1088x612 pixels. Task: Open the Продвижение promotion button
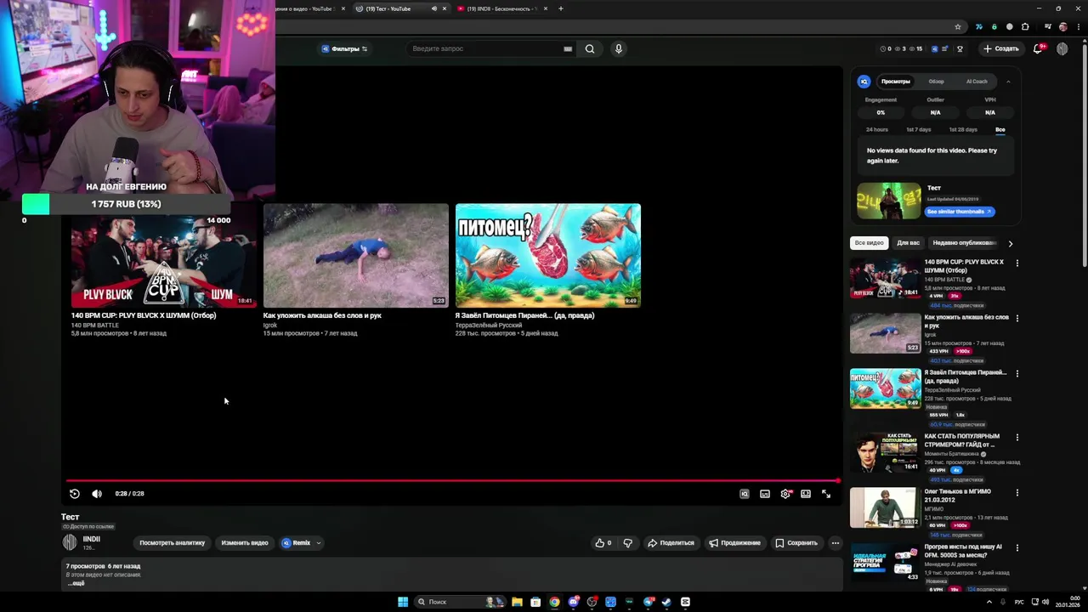pos(735,543)
